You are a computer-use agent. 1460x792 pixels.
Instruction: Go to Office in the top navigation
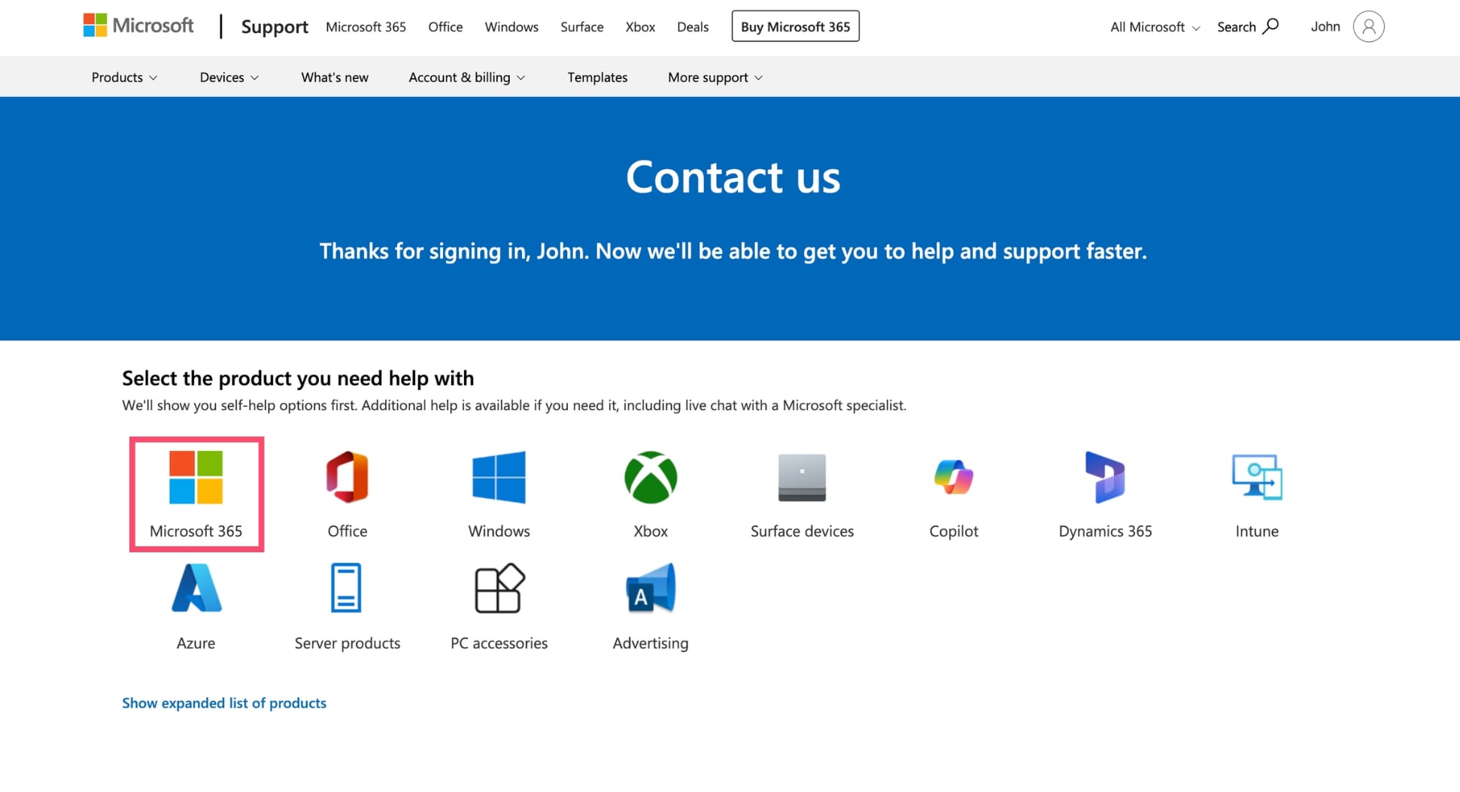[445, 27]
